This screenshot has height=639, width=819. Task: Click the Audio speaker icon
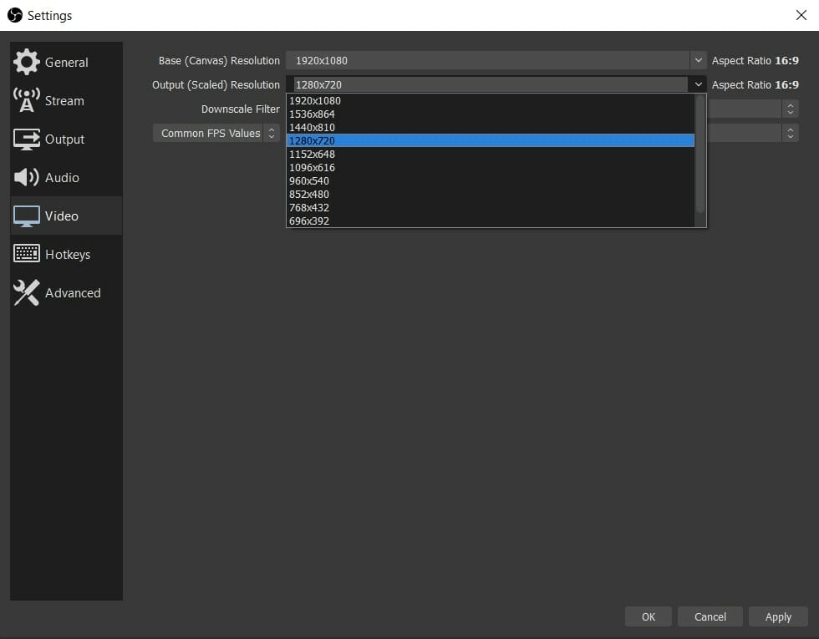(x=26, y=177)
